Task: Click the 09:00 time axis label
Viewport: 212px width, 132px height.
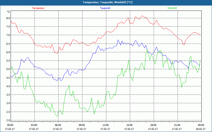Action: pos(82,125)
